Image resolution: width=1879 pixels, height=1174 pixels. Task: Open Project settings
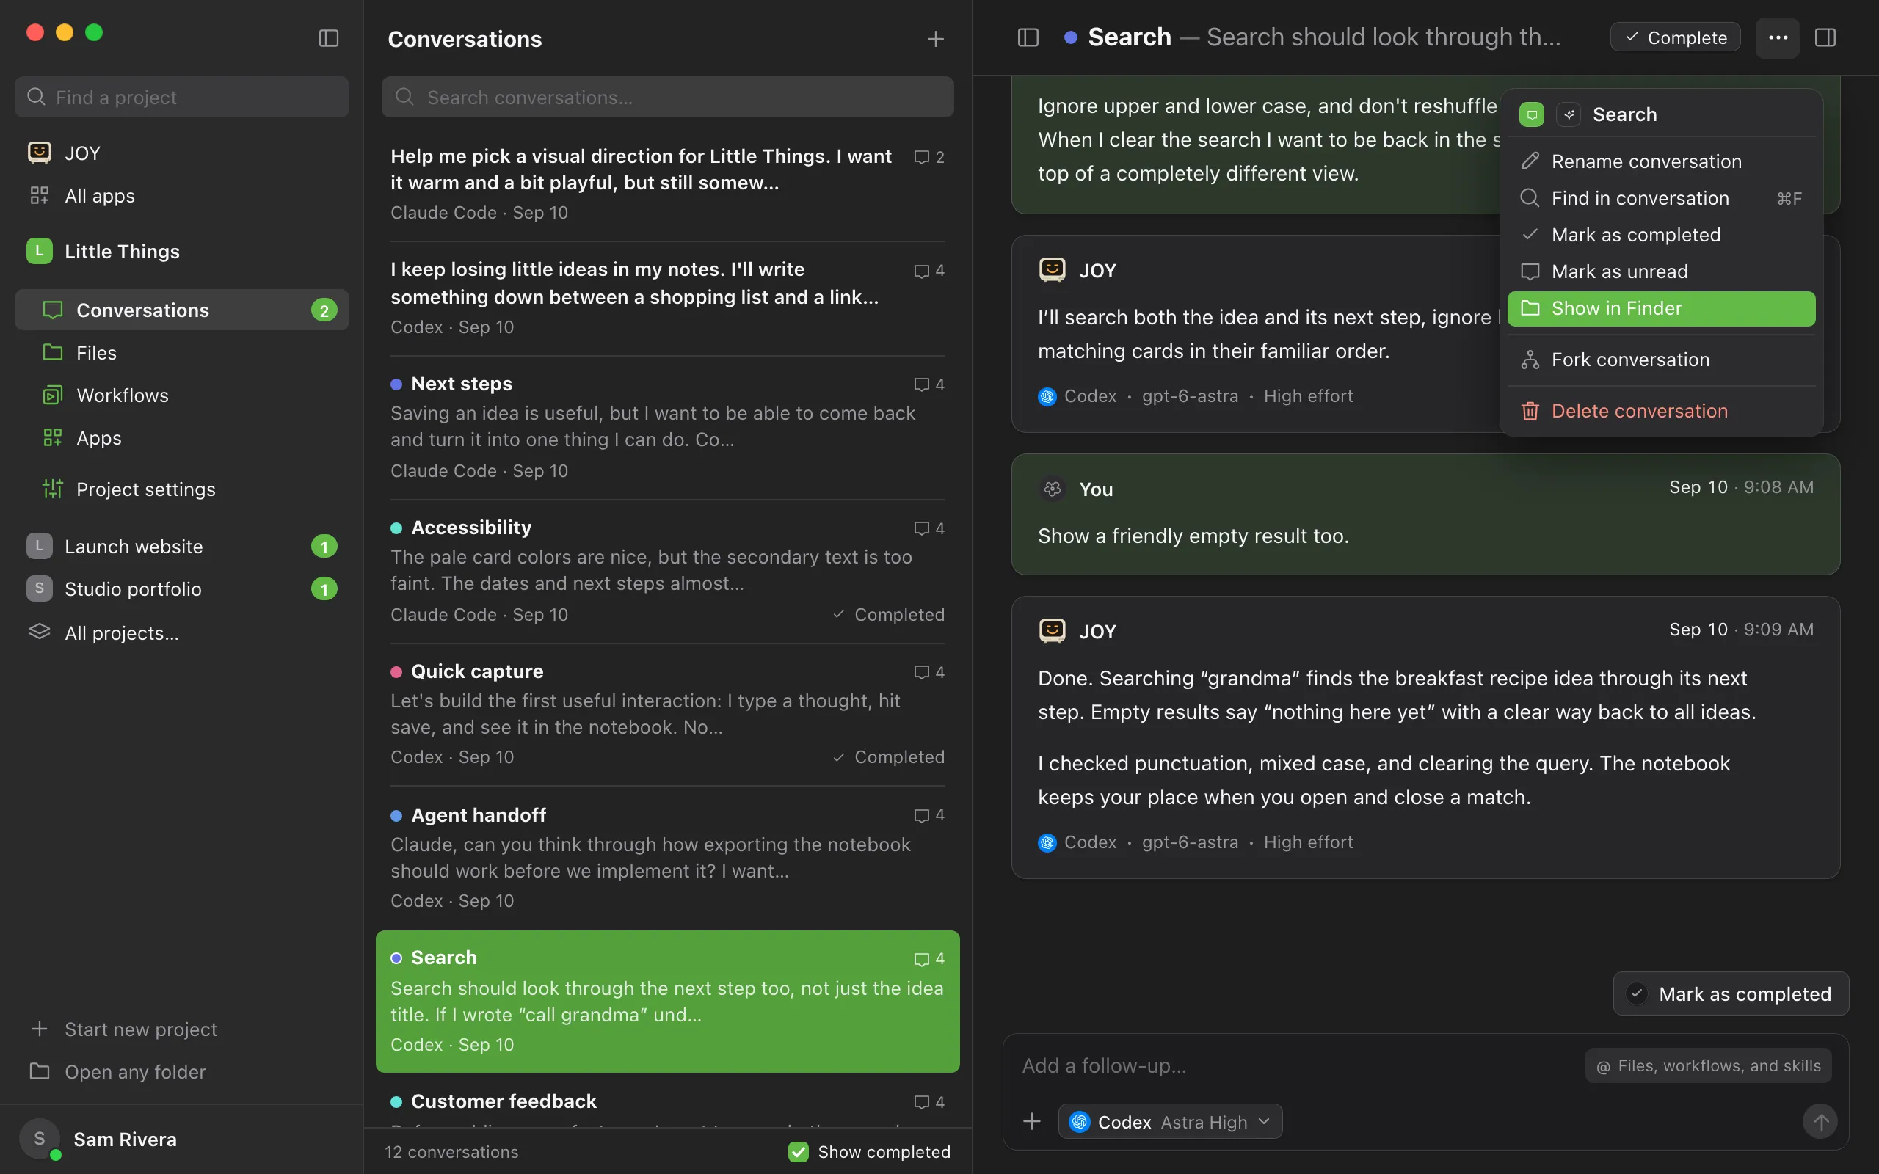pyautogui.click(x=182, y=489)
